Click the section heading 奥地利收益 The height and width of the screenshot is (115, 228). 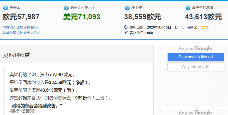17,55
